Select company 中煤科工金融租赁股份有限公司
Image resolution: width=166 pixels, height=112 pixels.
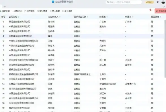24,41
